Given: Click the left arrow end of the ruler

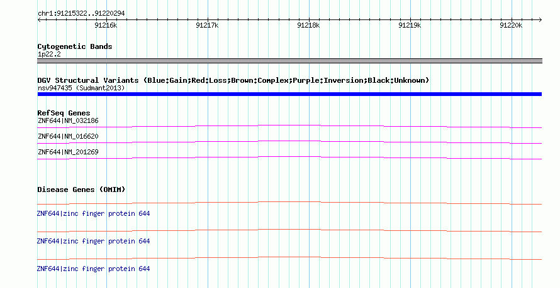Looking at the screenshot, I should pos(39,20).
